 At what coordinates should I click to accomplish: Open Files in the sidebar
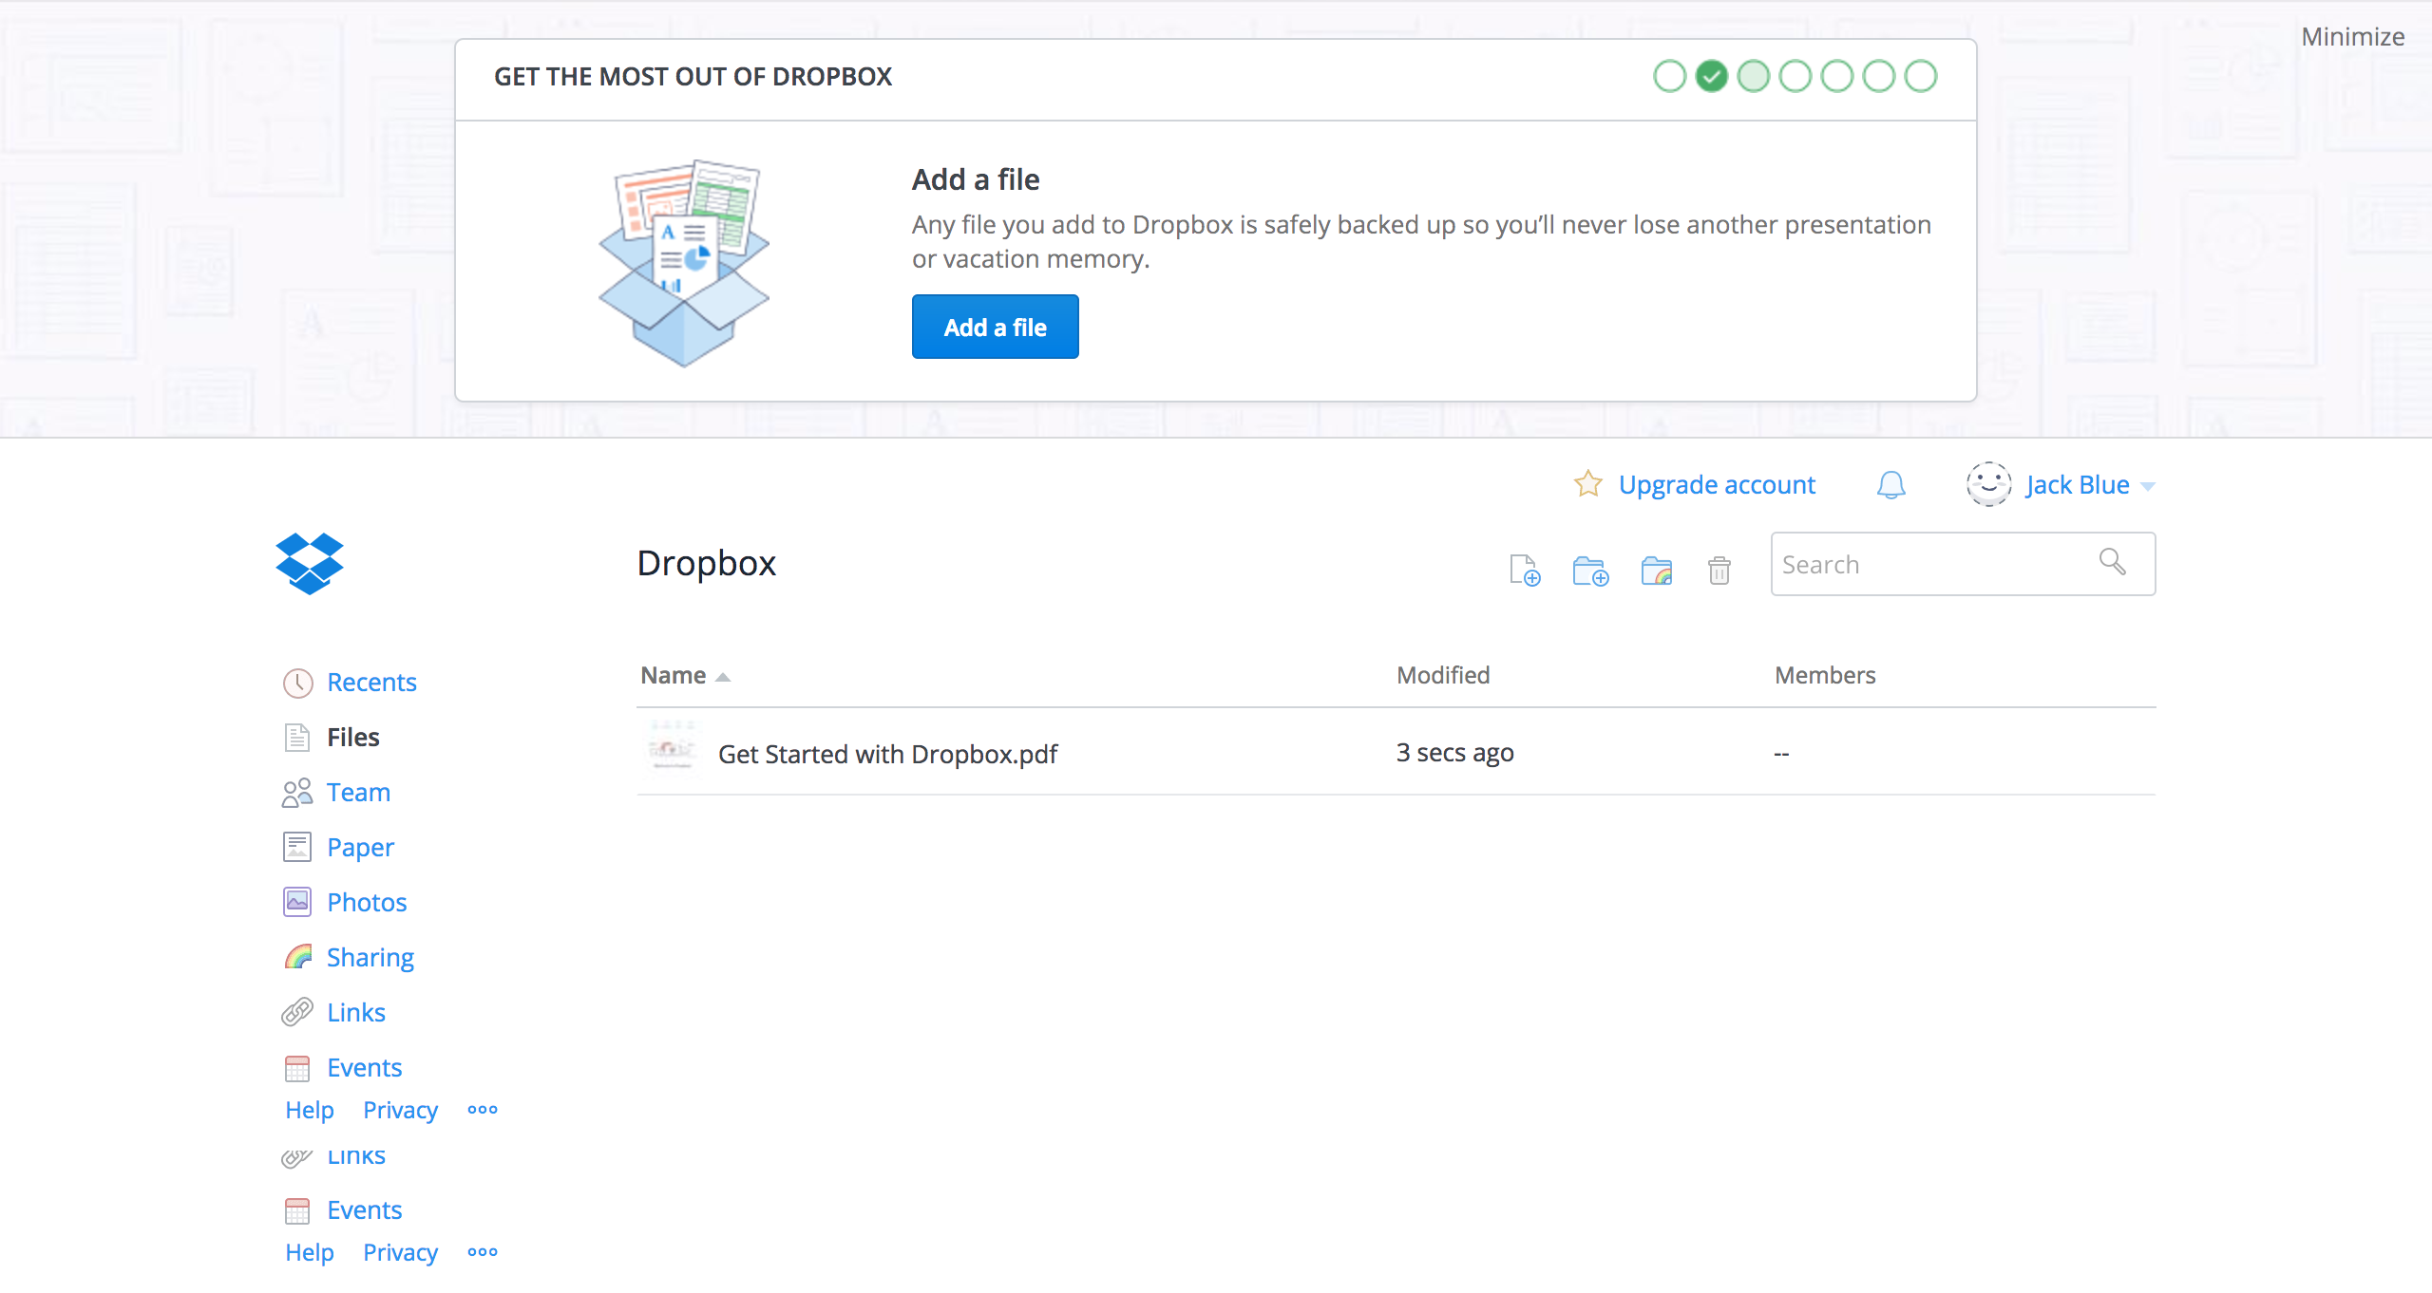pos(352,737)
